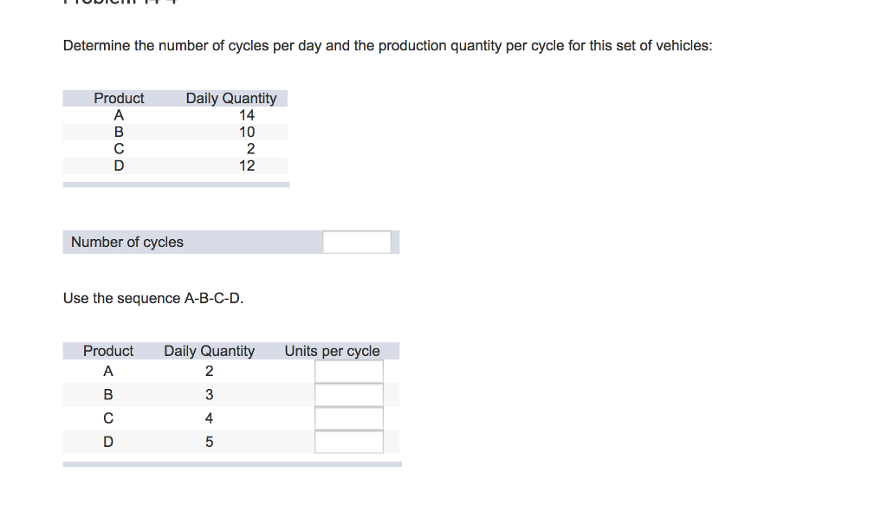
Task: Click the daily quantity value 12
Action: 248,165
